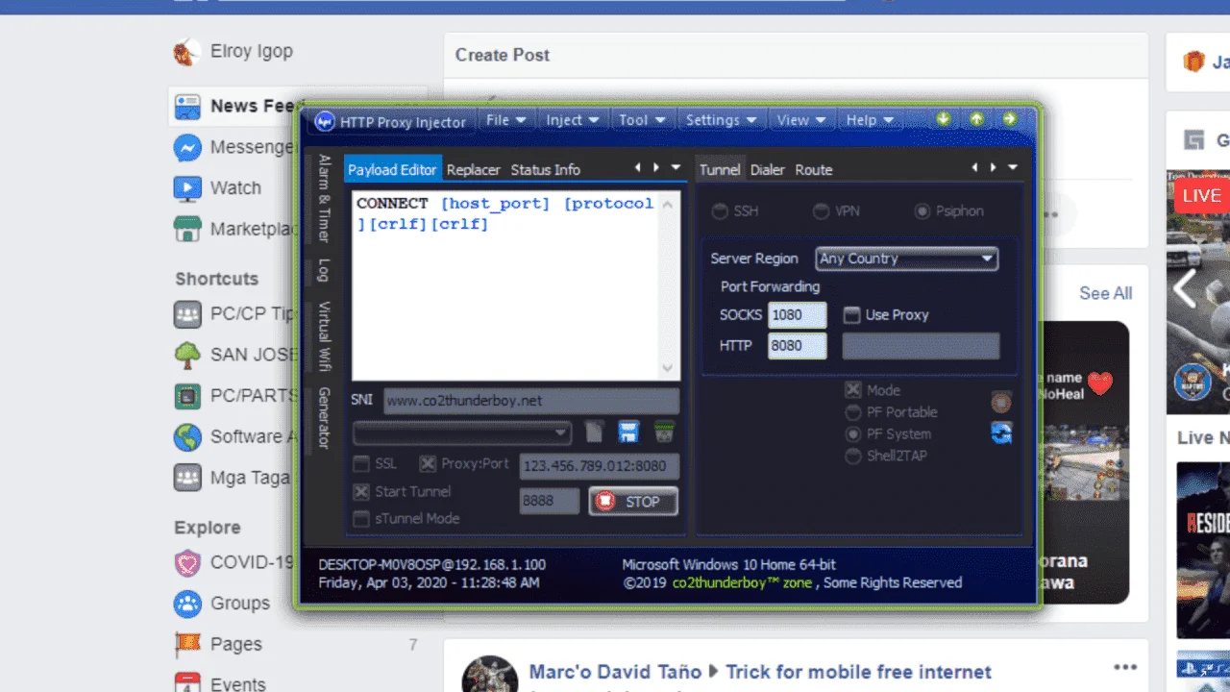Click the green down-arrow button in title bar
Viewport: 1230px width, 692px height.
pos(944,119)
